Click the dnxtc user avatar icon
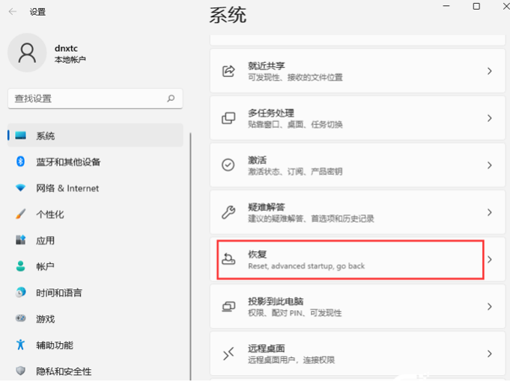The width and height of the screenshot is (510, 382). click(x=27, y=52)
